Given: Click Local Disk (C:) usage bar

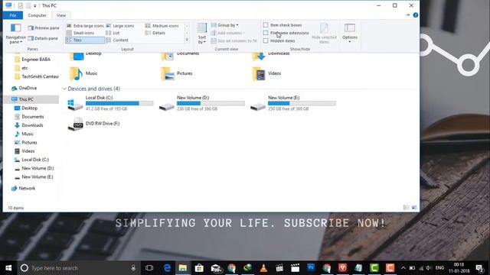Looking at the screenshot, I should tap(119, 103).
